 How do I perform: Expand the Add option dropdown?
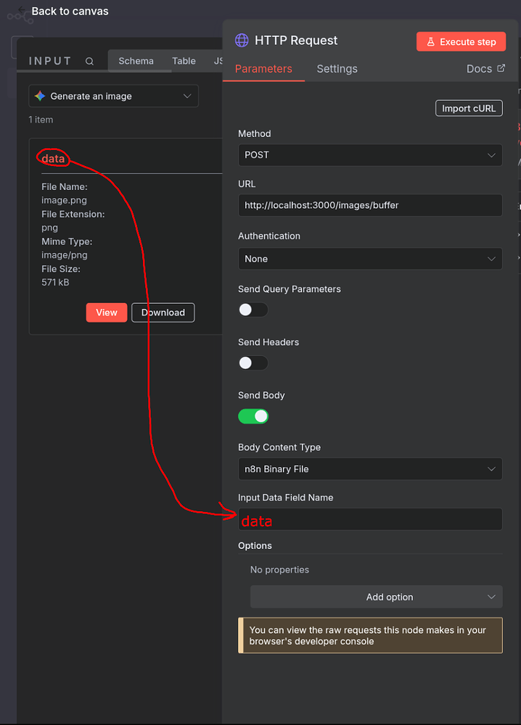coord(376,597)
